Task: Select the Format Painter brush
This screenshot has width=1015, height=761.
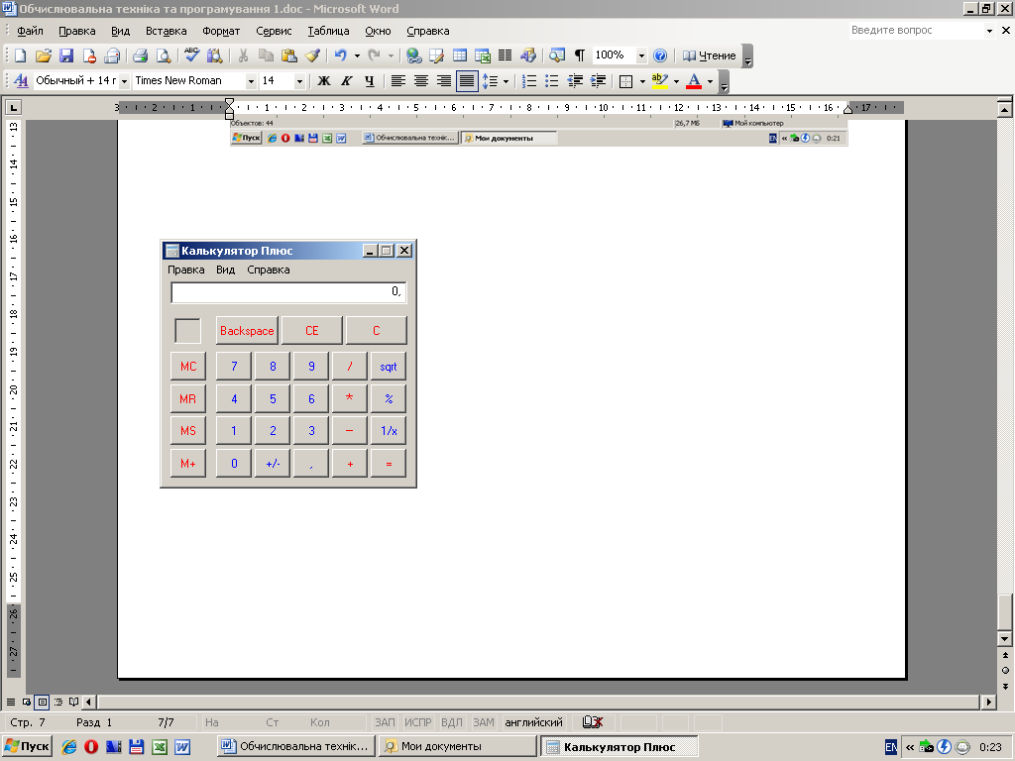Action: (x=312, y=55)
